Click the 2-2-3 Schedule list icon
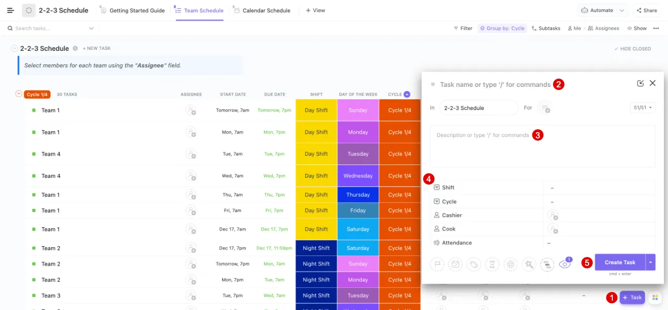 pos(29,10)
